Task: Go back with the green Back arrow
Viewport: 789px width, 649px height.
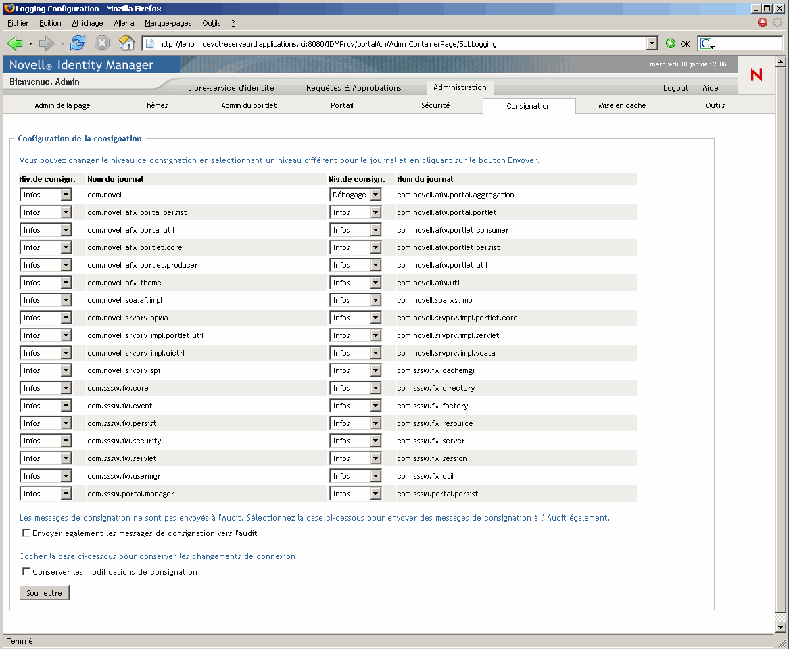Action: 15,44
